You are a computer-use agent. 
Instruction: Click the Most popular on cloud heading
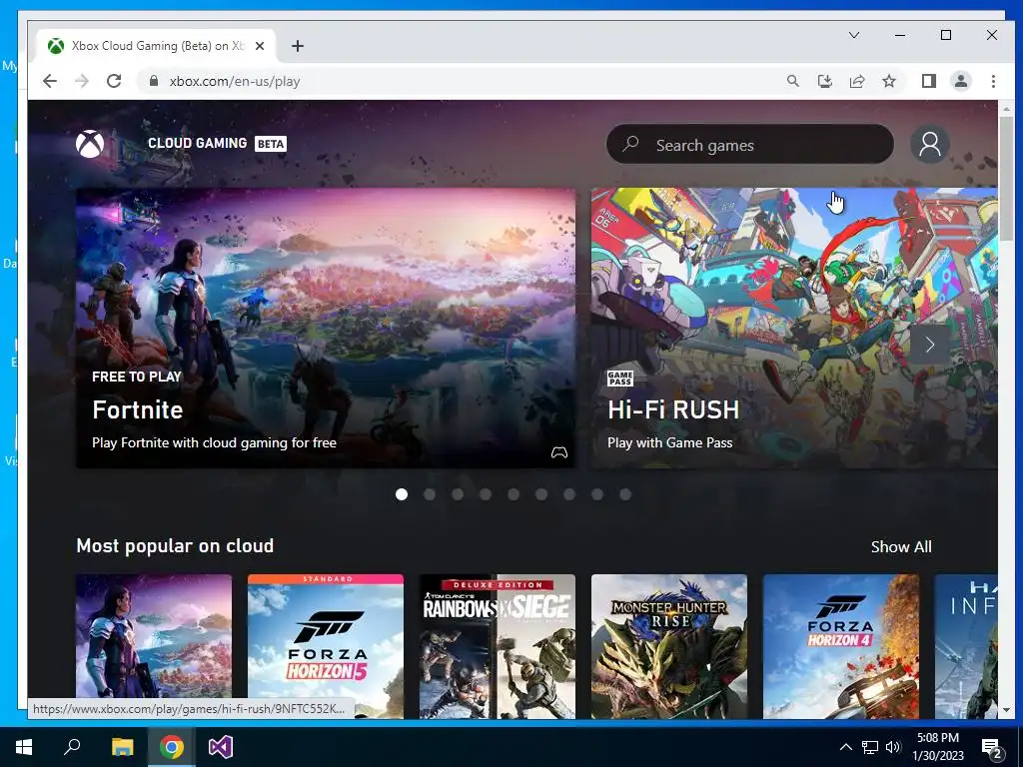click(175, 546)
